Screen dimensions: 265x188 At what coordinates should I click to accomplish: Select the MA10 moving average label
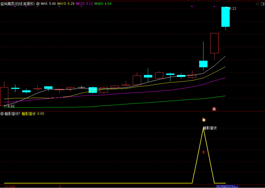click(x=66, y=4)
